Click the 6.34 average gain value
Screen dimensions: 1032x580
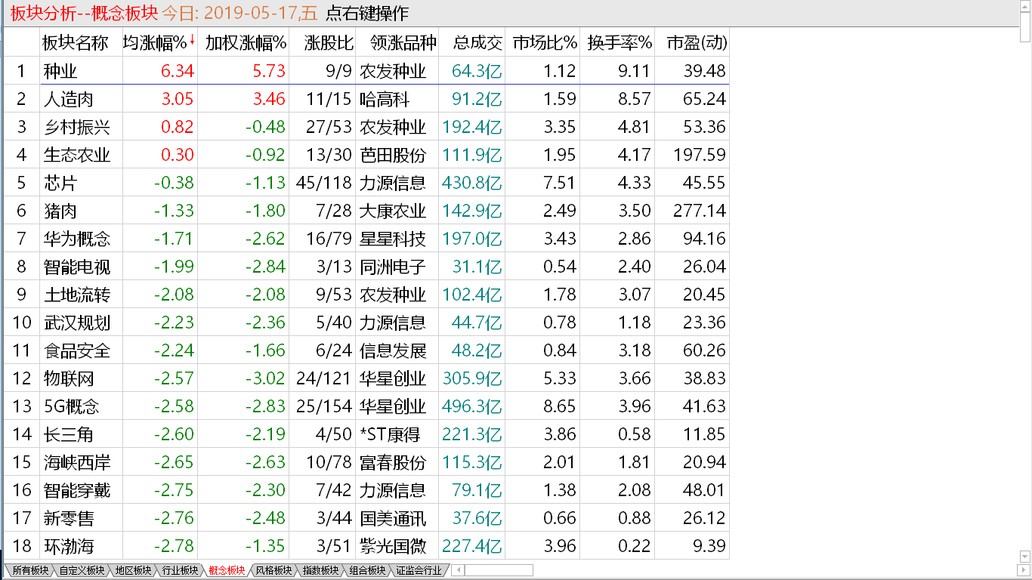click(178, 71)
